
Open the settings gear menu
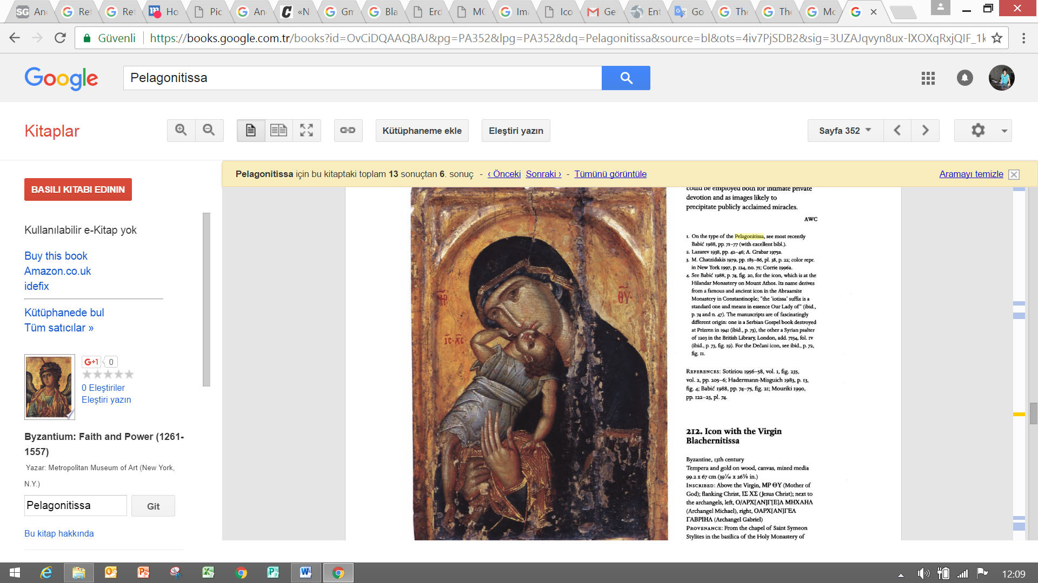pos(983,131)
